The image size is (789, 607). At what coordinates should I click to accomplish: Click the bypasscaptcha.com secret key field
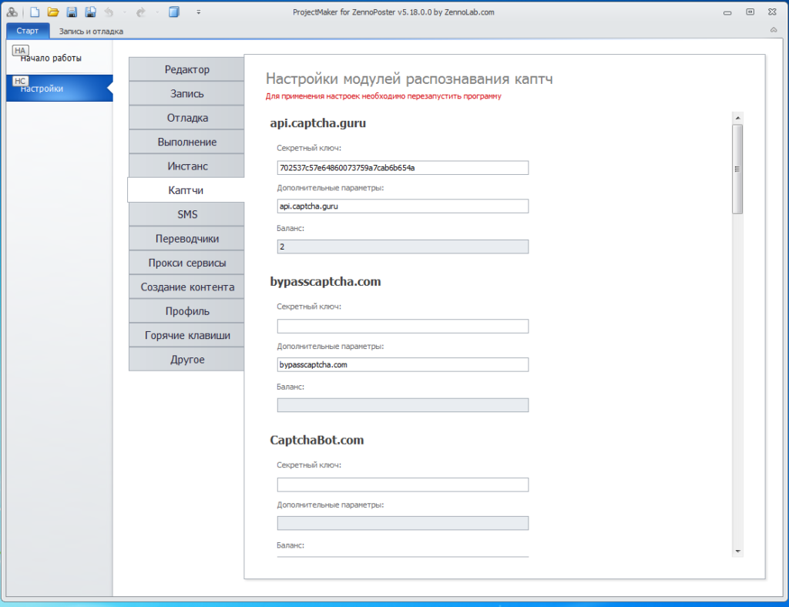pos(402,327)
